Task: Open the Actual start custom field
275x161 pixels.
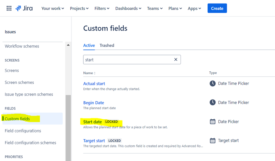Action: [x=94, y=84]
